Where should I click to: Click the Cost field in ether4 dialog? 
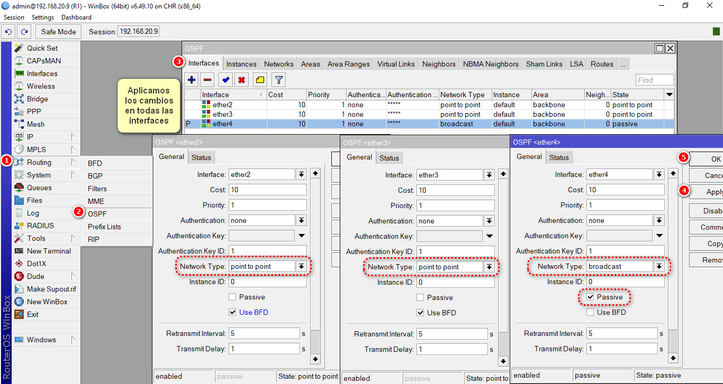625,190
